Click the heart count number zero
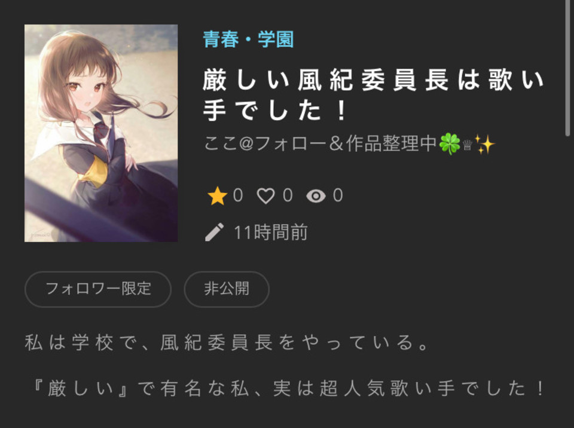Image resolution: width=574 pixels, height=428 pixels. pyautogui.click(x=288, y=195)
